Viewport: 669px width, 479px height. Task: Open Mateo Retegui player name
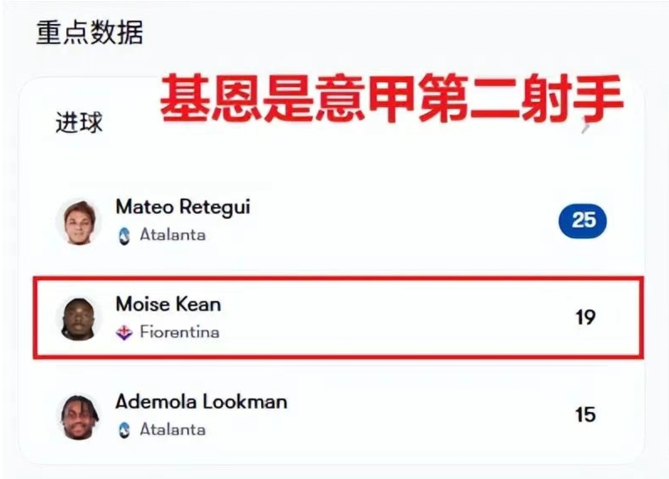tap(183, 207)
